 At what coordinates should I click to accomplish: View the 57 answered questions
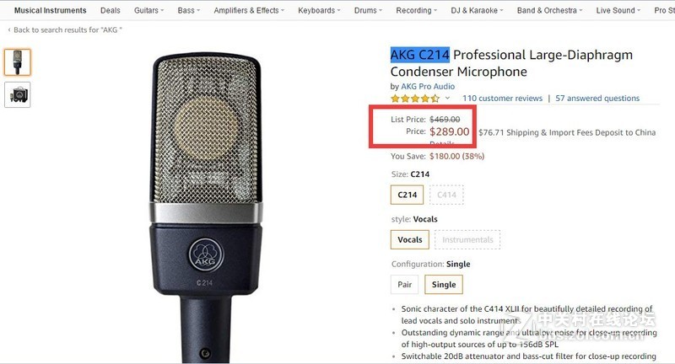597,99
